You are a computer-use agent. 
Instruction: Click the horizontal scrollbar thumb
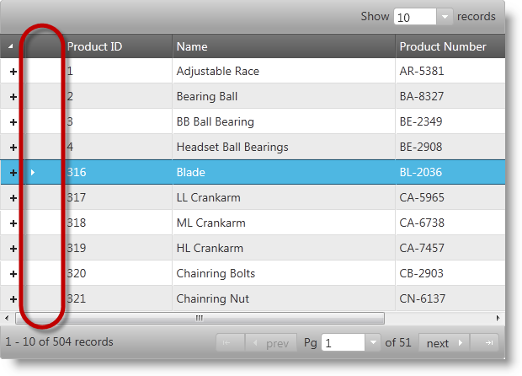tap(200, 318)
